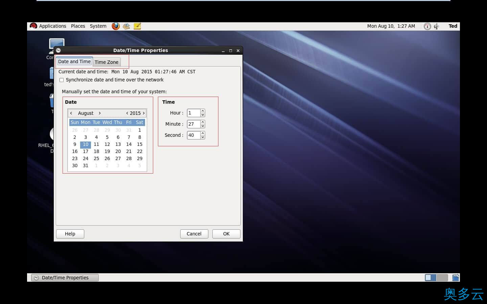Open the mail client panel icon
Screen dimensions: 487x304
(x=126, y=26)
